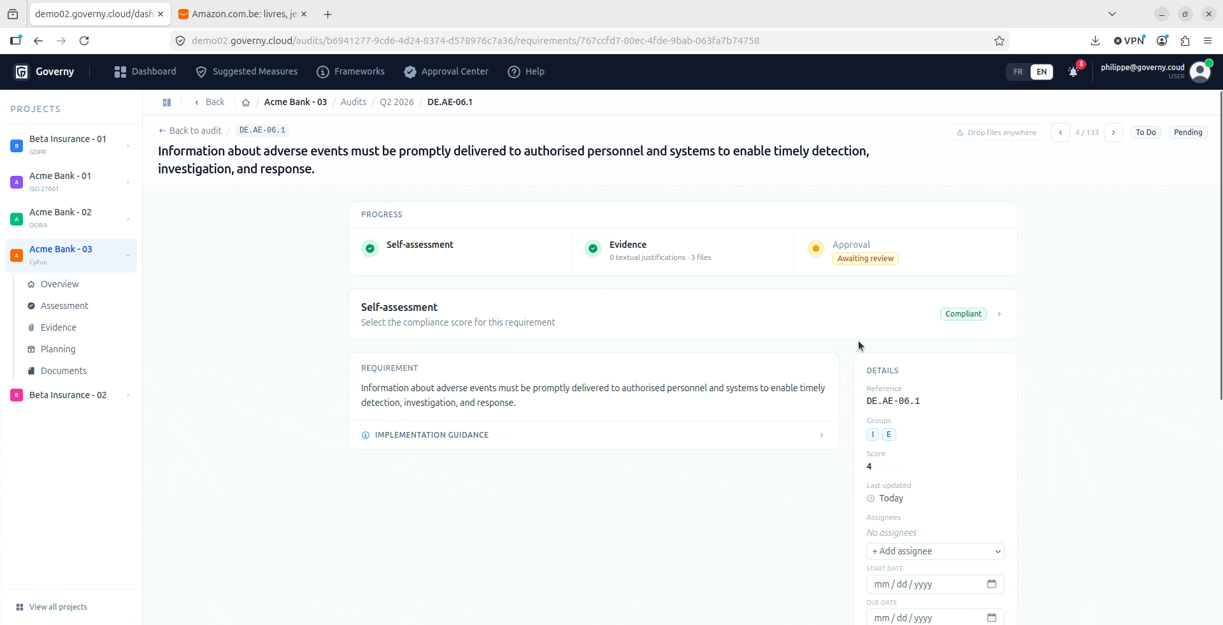Open notifications bell icon

coord(1073,72)
